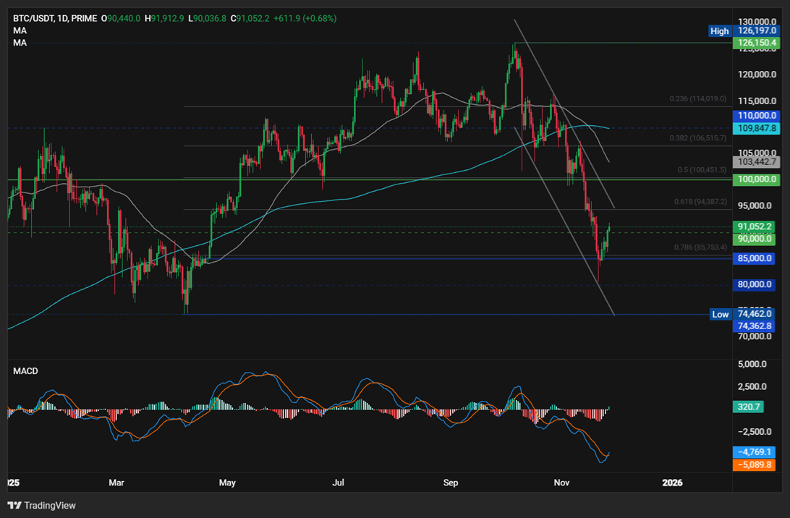This screenshot has width=790, height=518.
Task: Click the Nov label on the time axis
Action: 562,483
